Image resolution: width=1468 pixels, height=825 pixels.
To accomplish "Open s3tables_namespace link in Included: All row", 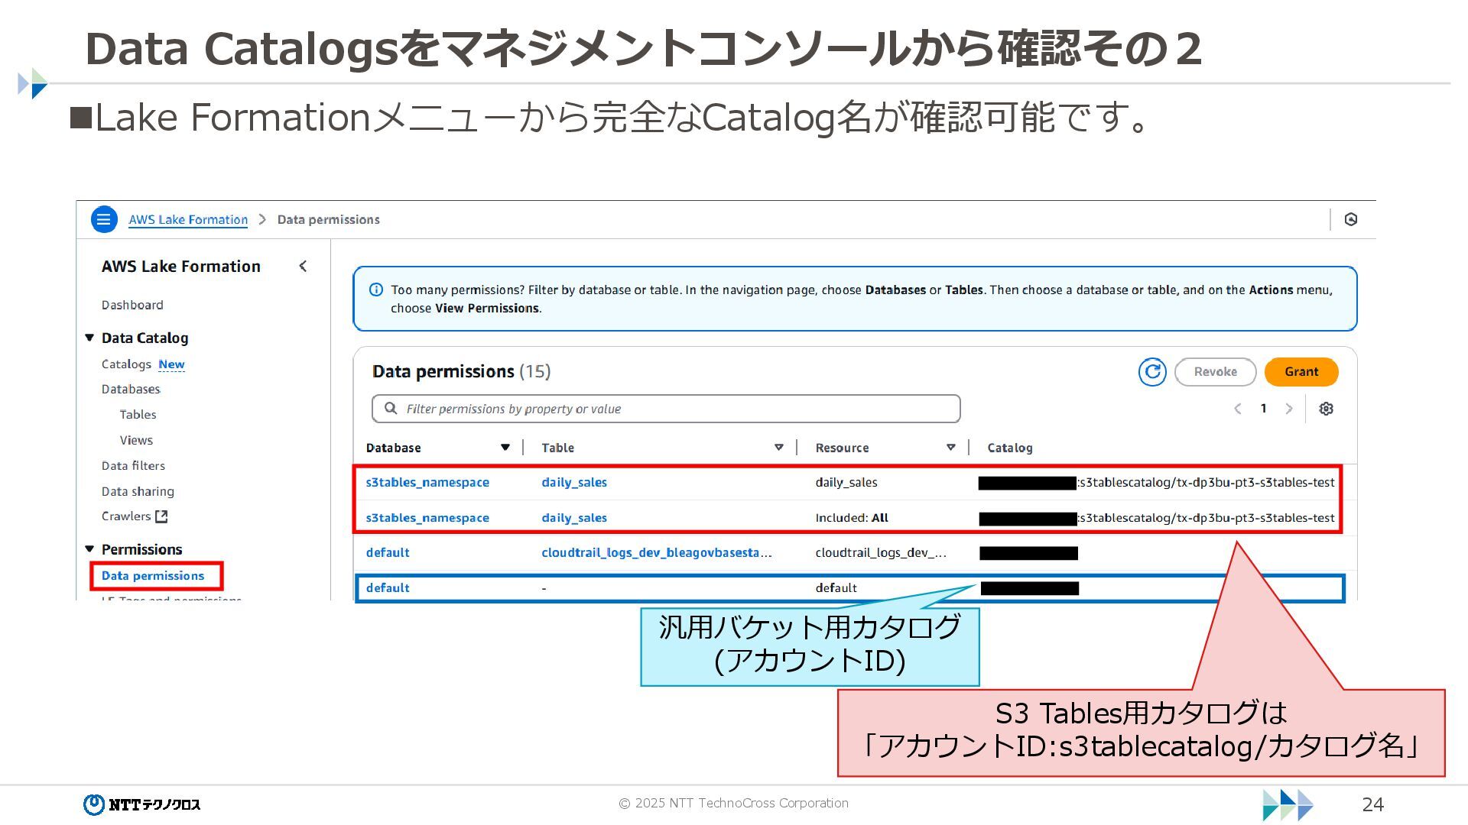I will [427, 518].
